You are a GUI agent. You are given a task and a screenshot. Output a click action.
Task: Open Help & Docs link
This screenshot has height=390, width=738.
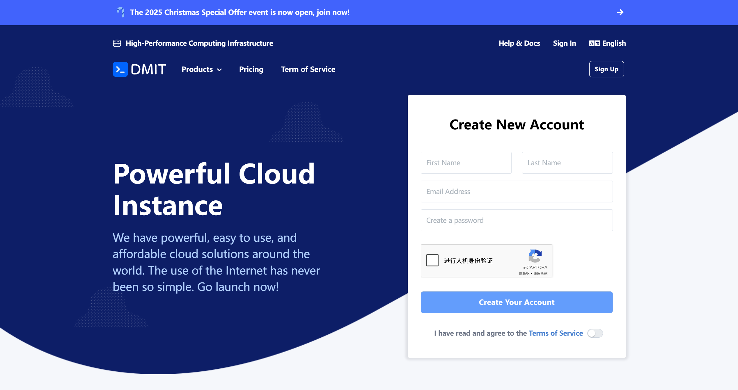519,43
